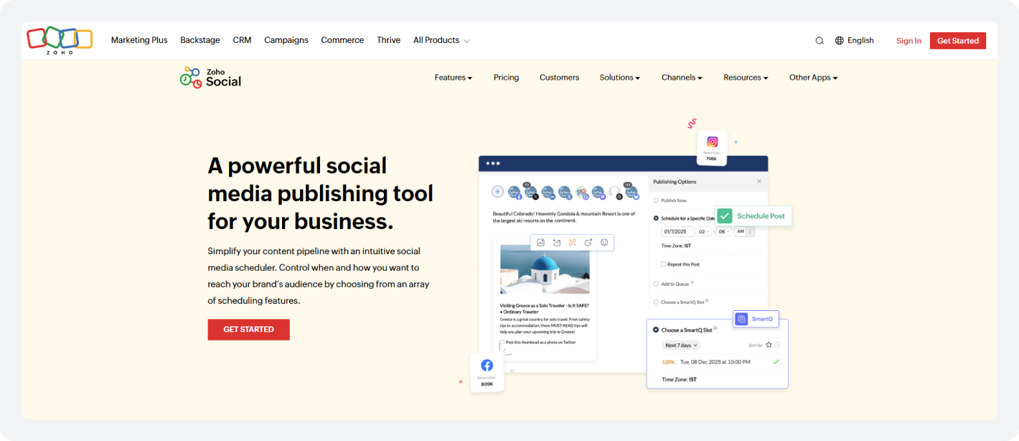Expand the Other Apps dropdown menu

pyautogui.click(x=814, y=78)
